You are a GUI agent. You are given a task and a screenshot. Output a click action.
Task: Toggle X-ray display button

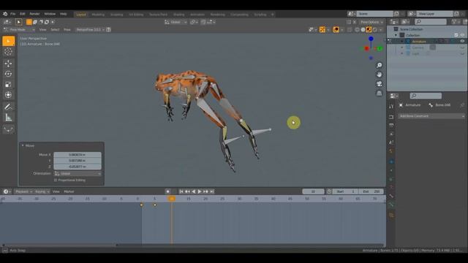350,29
